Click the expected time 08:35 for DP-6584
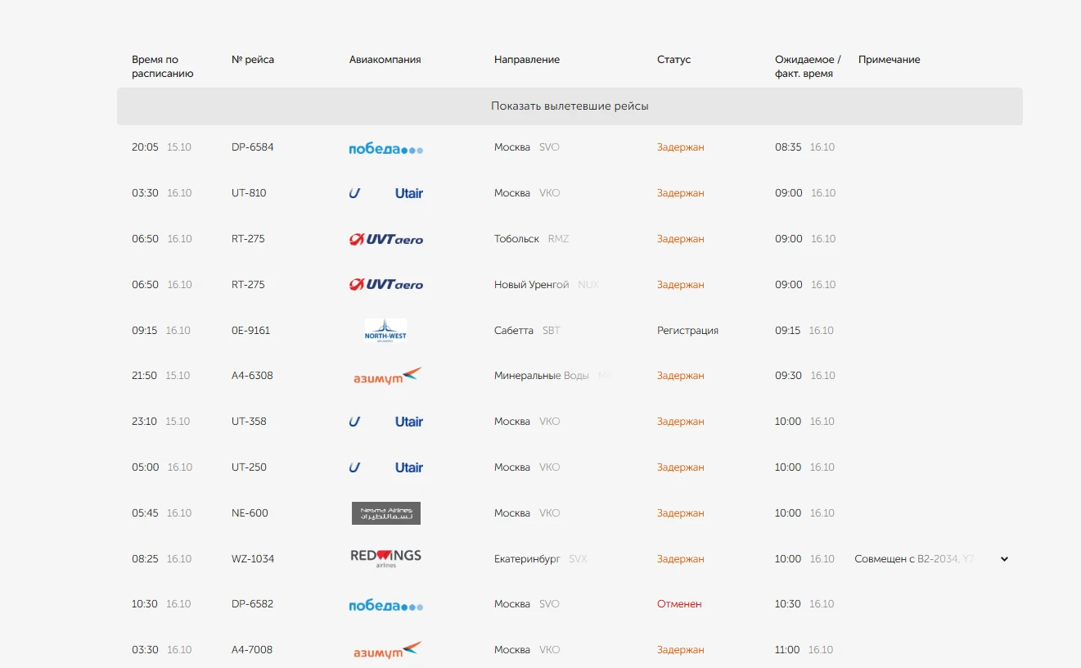 [x=788, y=147]
